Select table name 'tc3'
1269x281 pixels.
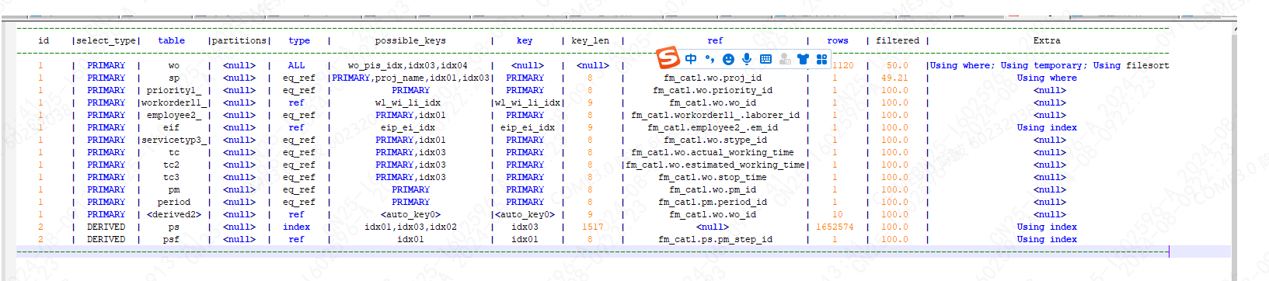click(x=172, y=177)
